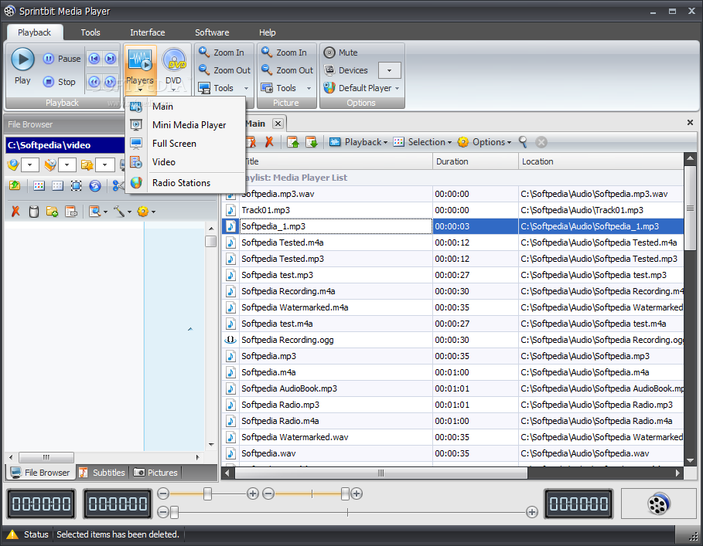This screenshot has width=703, height=546.
Task: Stop the media playback
Action: coord(60,82)
